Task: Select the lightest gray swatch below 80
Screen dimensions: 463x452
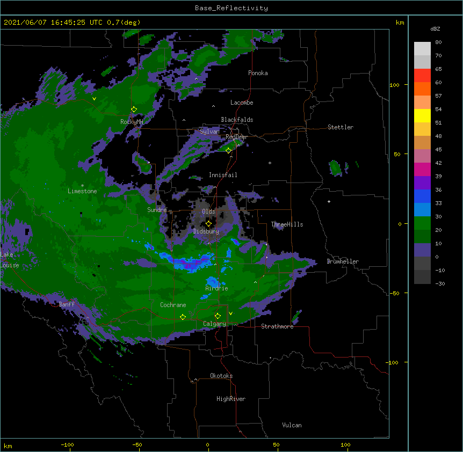Action: [x=422, y=49]
